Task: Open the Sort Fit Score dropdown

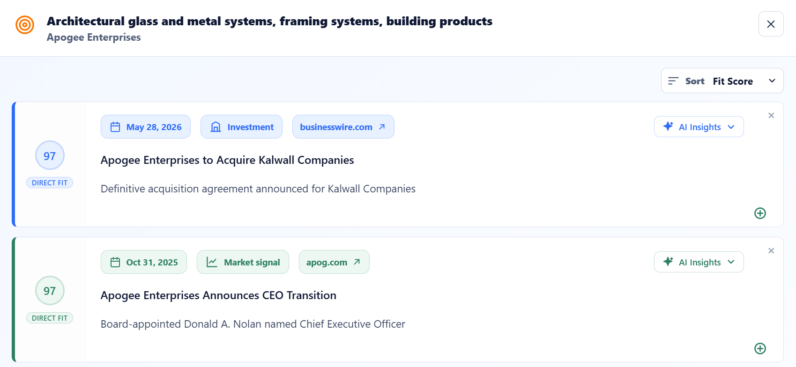Action: (722, 81)
